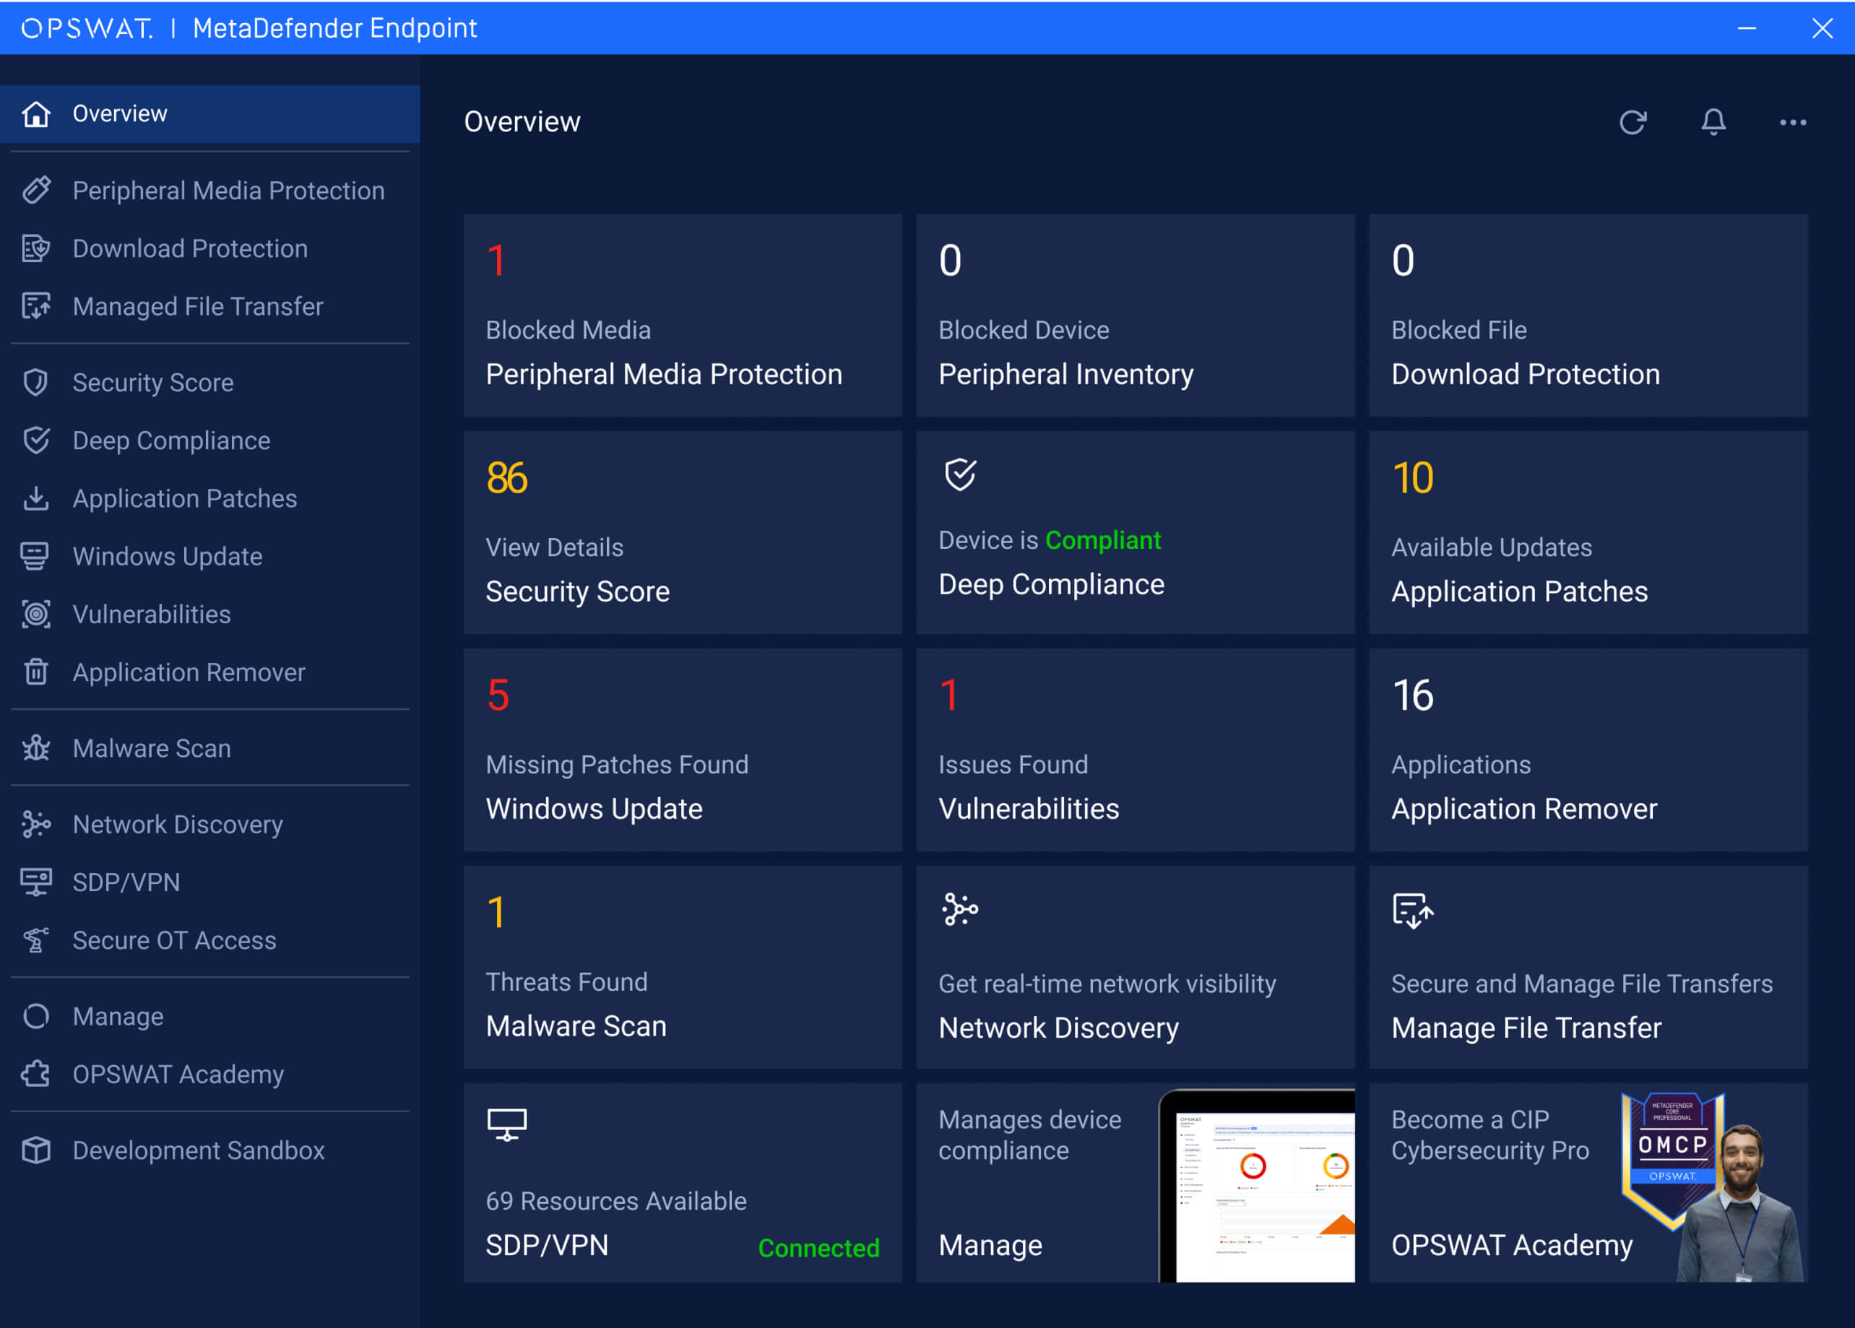Click the dashboard screenshot thumbnail in the Manage tile
The height and width of the screenshot is (1328, 1855).
point(1263,1190)
